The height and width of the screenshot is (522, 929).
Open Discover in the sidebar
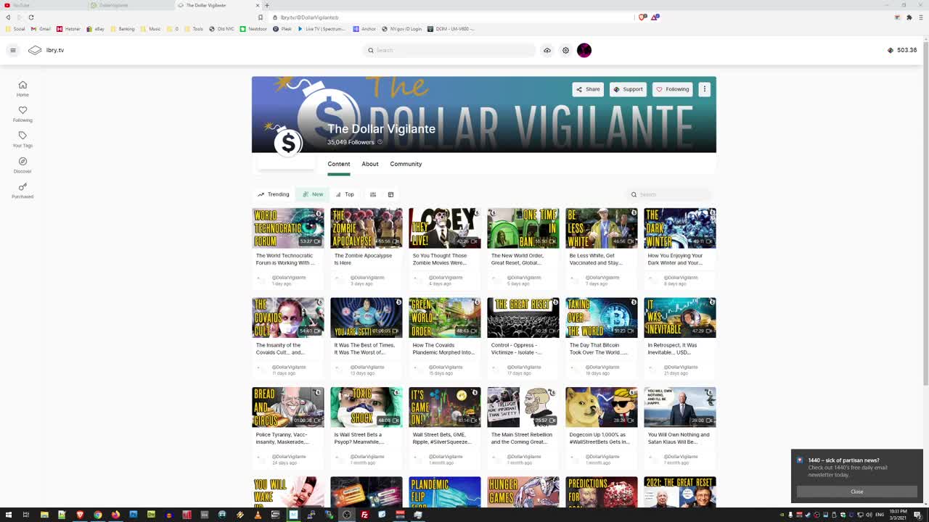[x=22, y=165]
